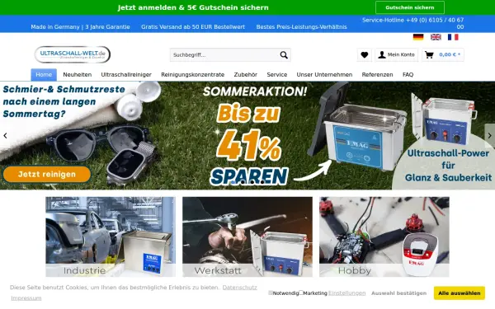Open Ultraschallreiniger menu
This screenshot has width=495, height=309.
126,75
